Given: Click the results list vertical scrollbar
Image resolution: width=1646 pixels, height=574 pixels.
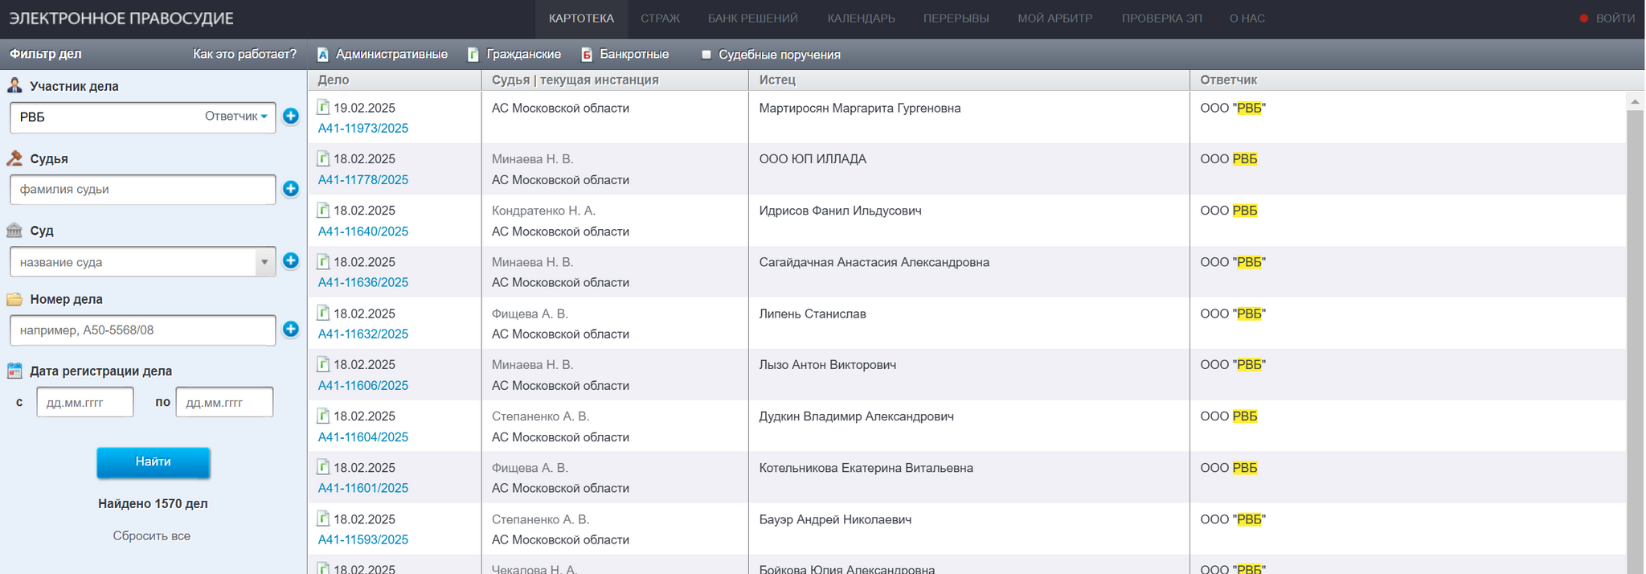Looking at the screenshot, I should point(1635,342).
